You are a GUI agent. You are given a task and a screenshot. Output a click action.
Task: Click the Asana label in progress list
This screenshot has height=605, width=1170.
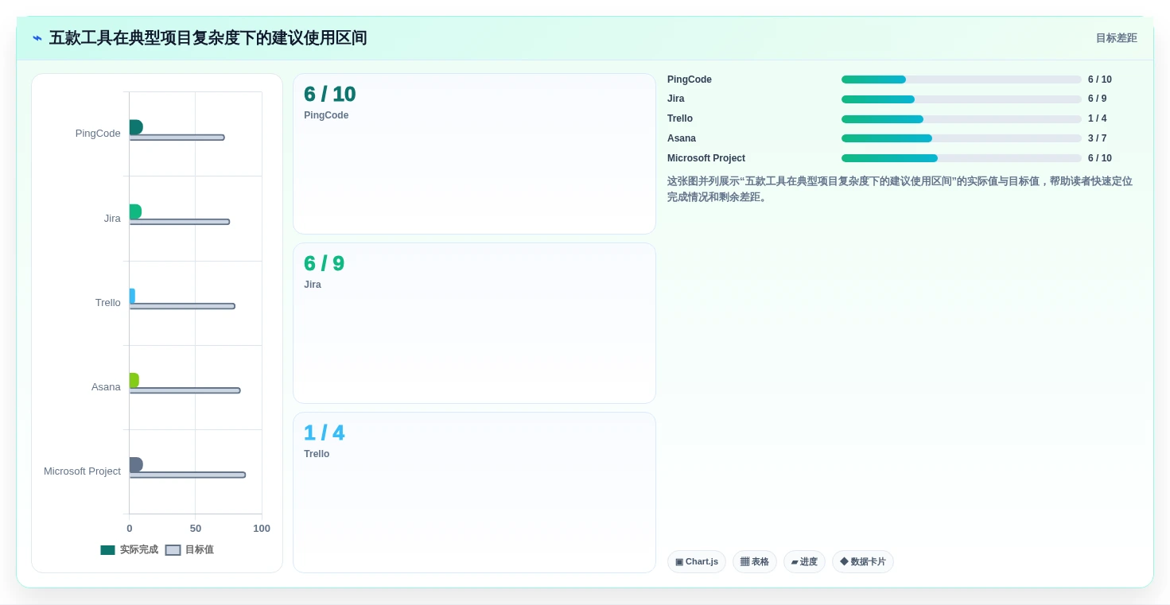(x=682, y=138)
